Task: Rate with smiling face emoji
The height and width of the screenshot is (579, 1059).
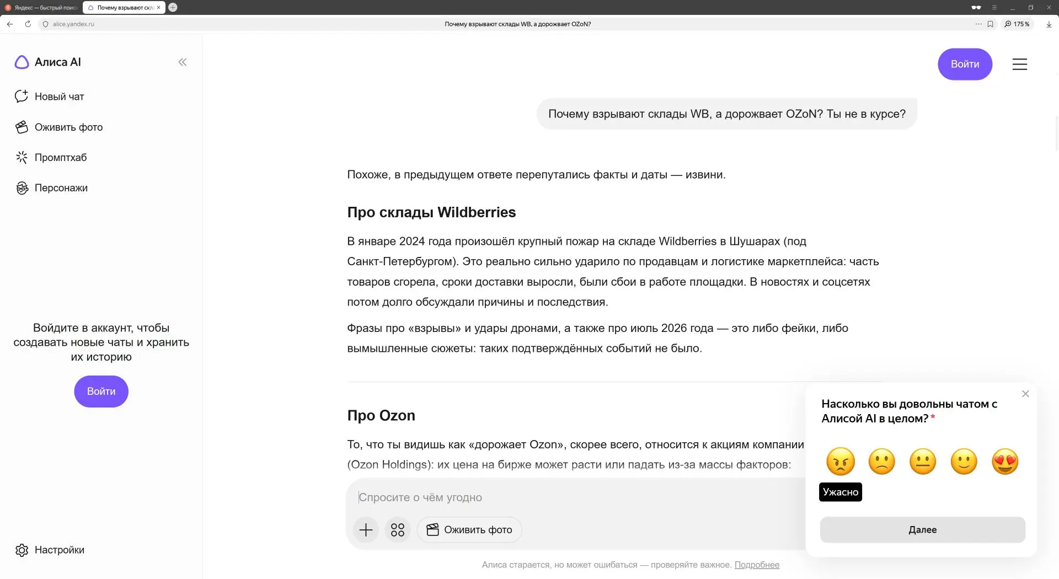Action: (964, 462)
